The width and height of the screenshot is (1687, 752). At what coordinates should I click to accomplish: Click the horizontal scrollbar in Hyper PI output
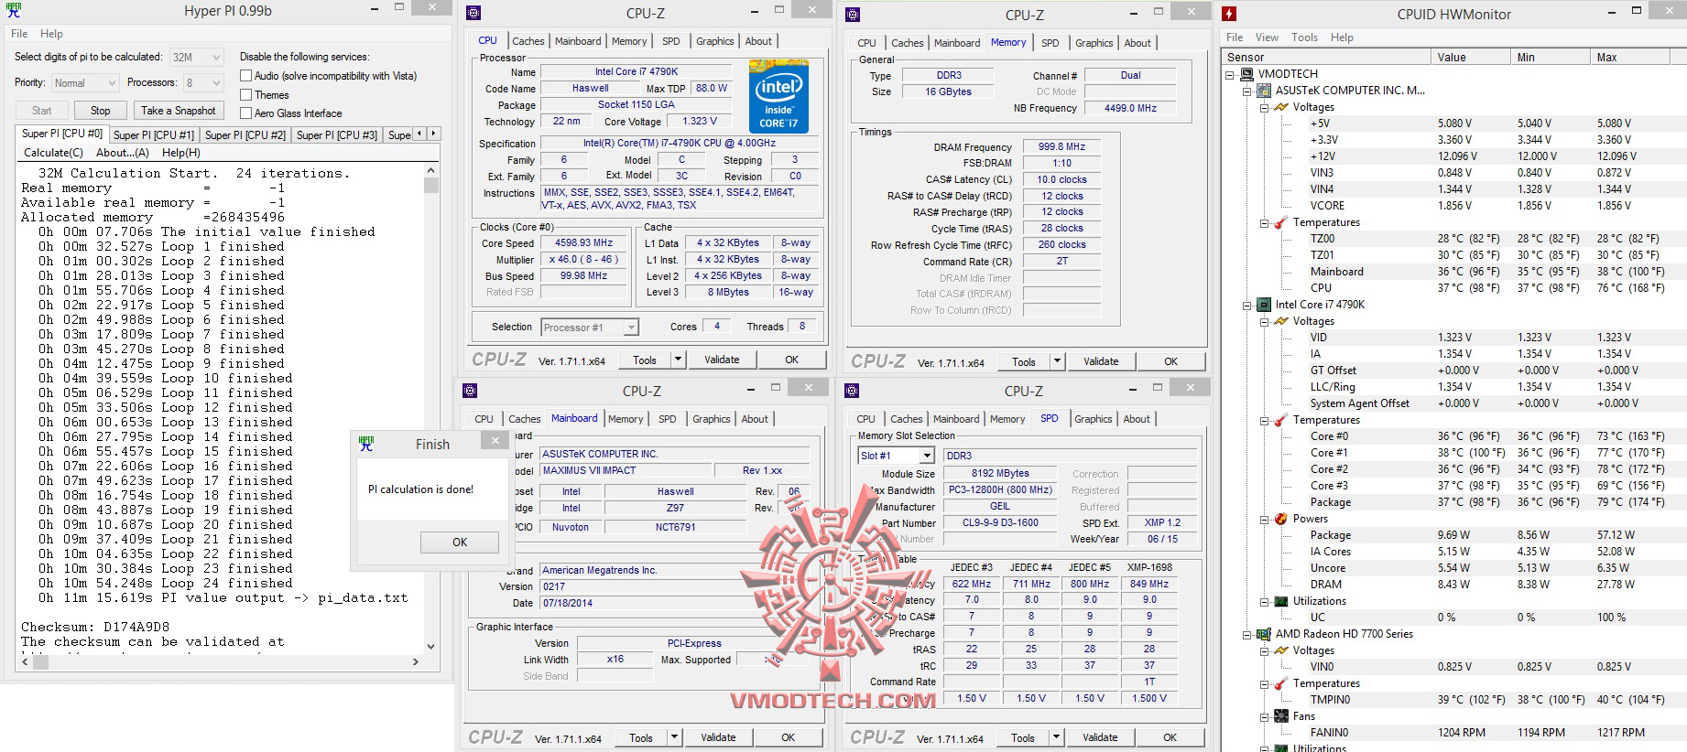click(x=220, y=661)
